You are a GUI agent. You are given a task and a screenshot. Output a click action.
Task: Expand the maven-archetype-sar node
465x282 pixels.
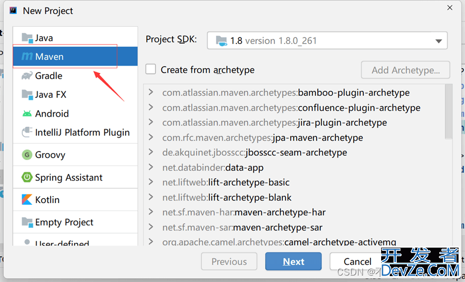(151, 227)
